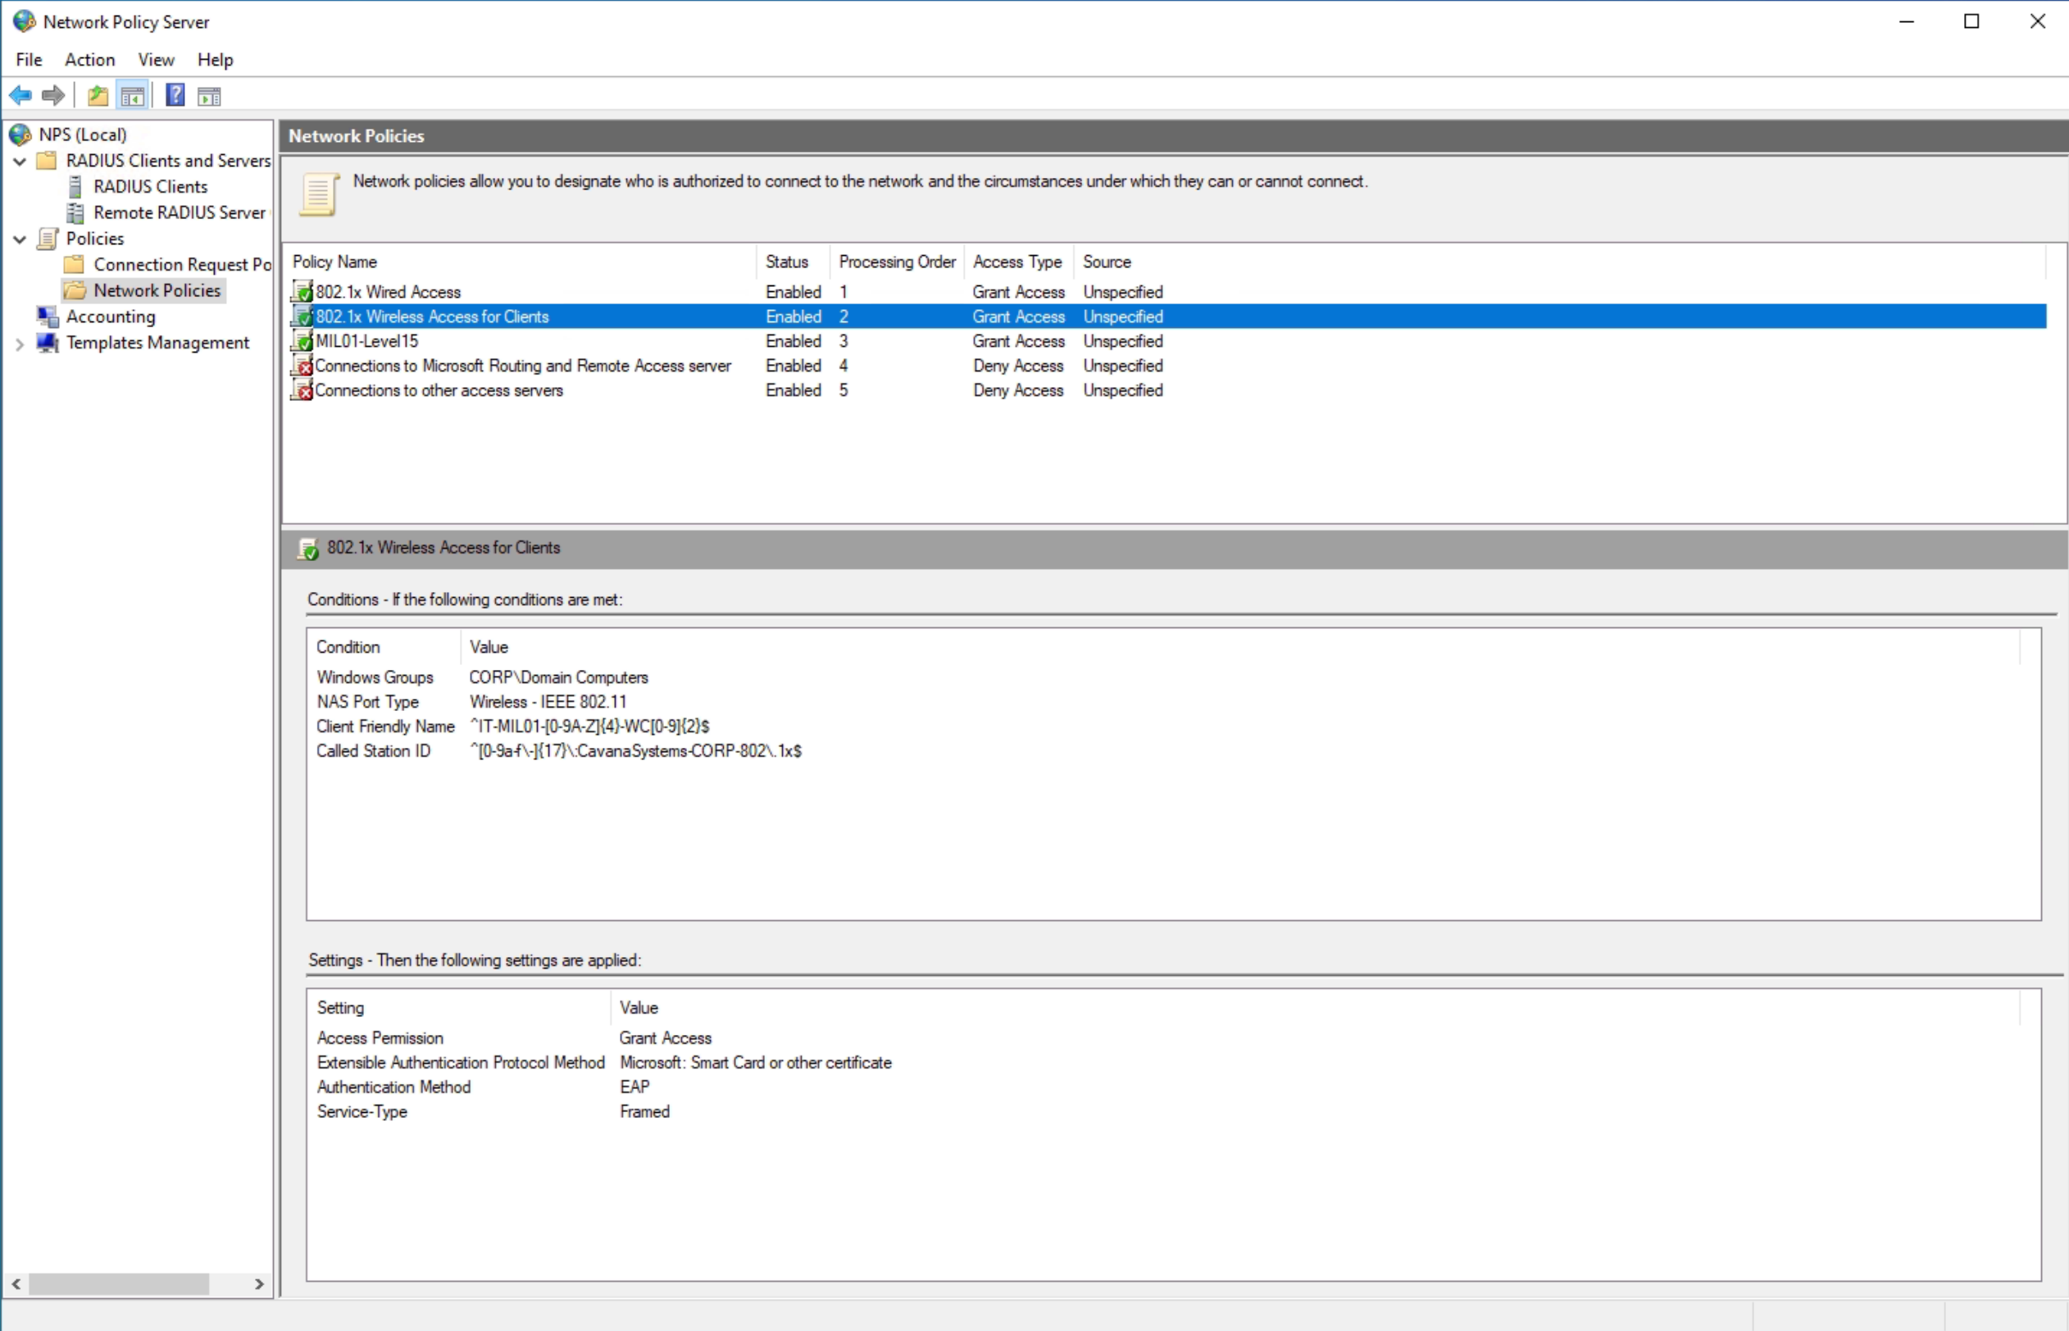Toggle Show/Hide Console Tree toolbar icon
The image size is (2069, 1331).
tap(132, 95)
